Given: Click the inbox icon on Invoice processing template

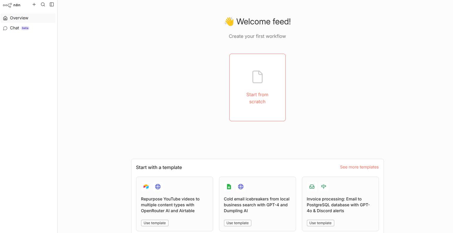Looking at the screenshot, I should [x=312, y=187].
